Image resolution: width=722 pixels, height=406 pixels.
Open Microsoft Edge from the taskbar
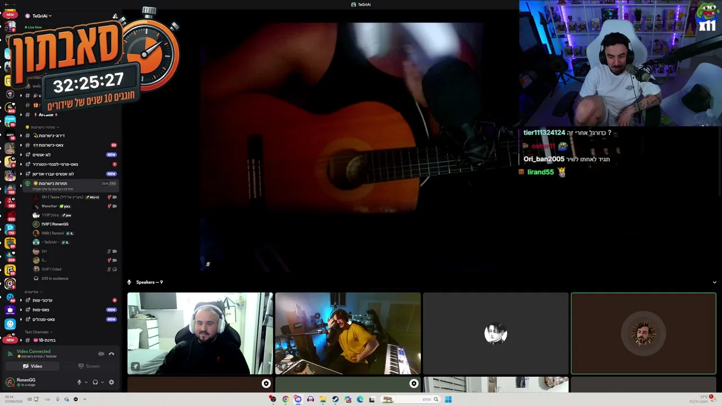(x=360, y=399)
